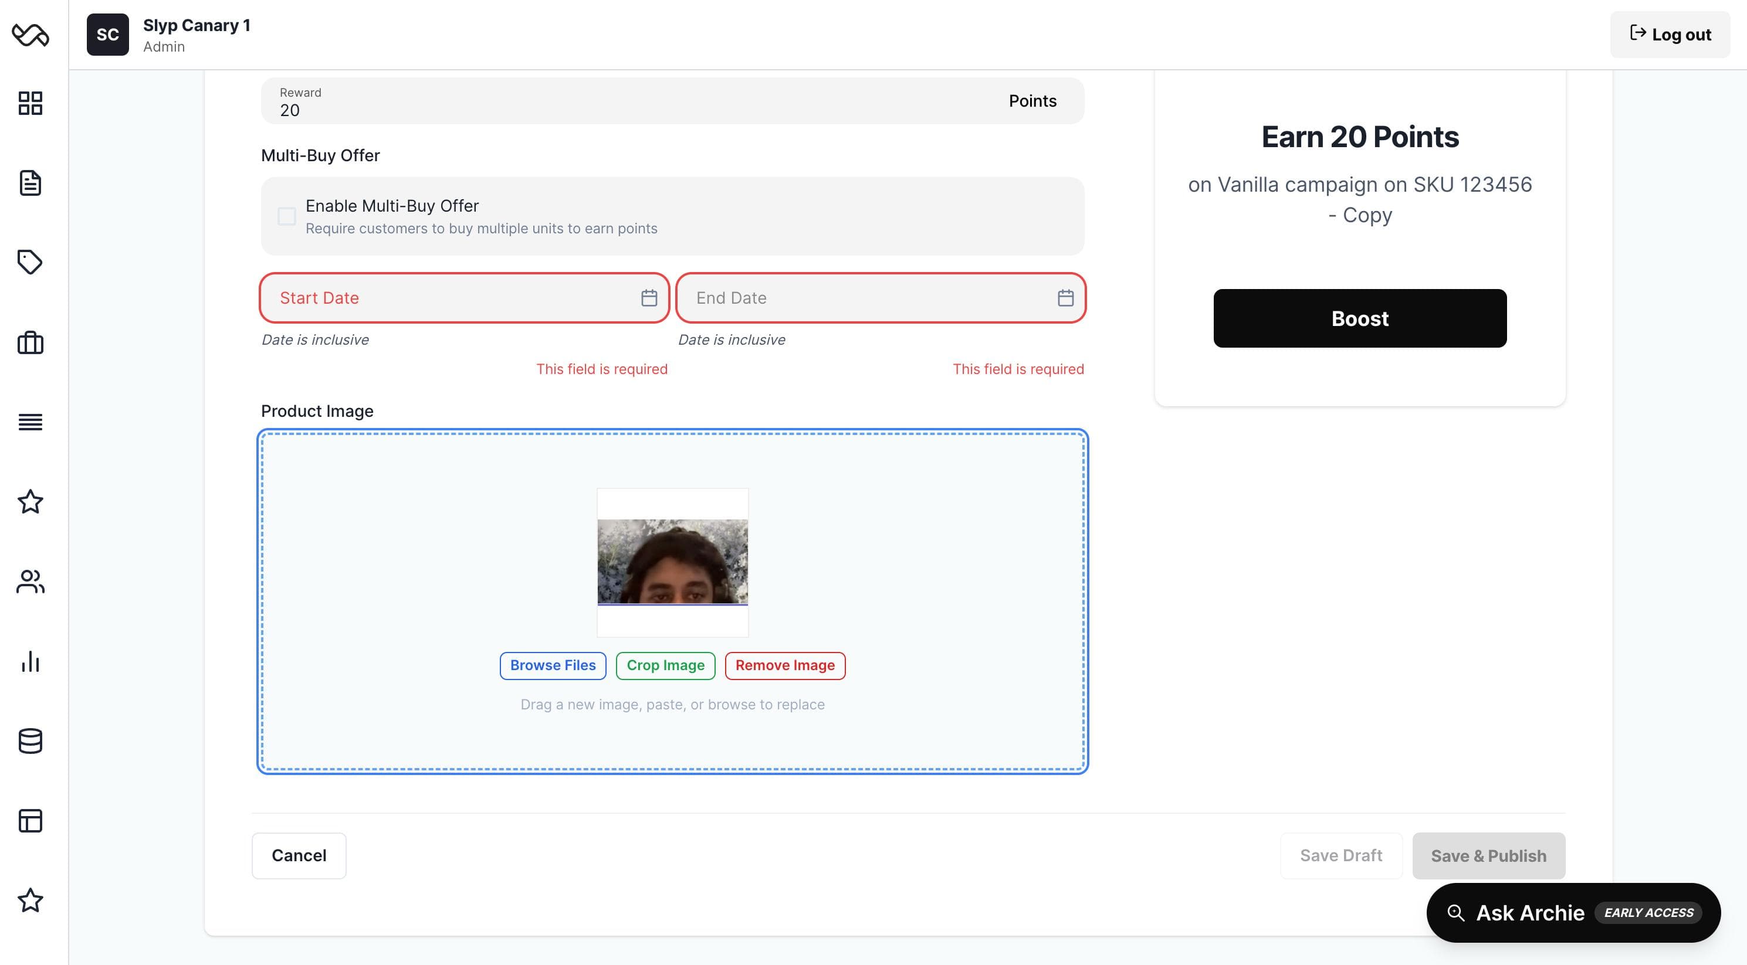Click the Log out button
Viewport: 1747px width, 965px height.
click(1670, 35)
